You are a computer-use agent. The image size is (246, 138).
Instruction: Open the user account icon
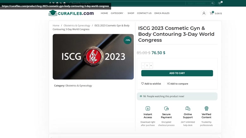pos(204,13)
